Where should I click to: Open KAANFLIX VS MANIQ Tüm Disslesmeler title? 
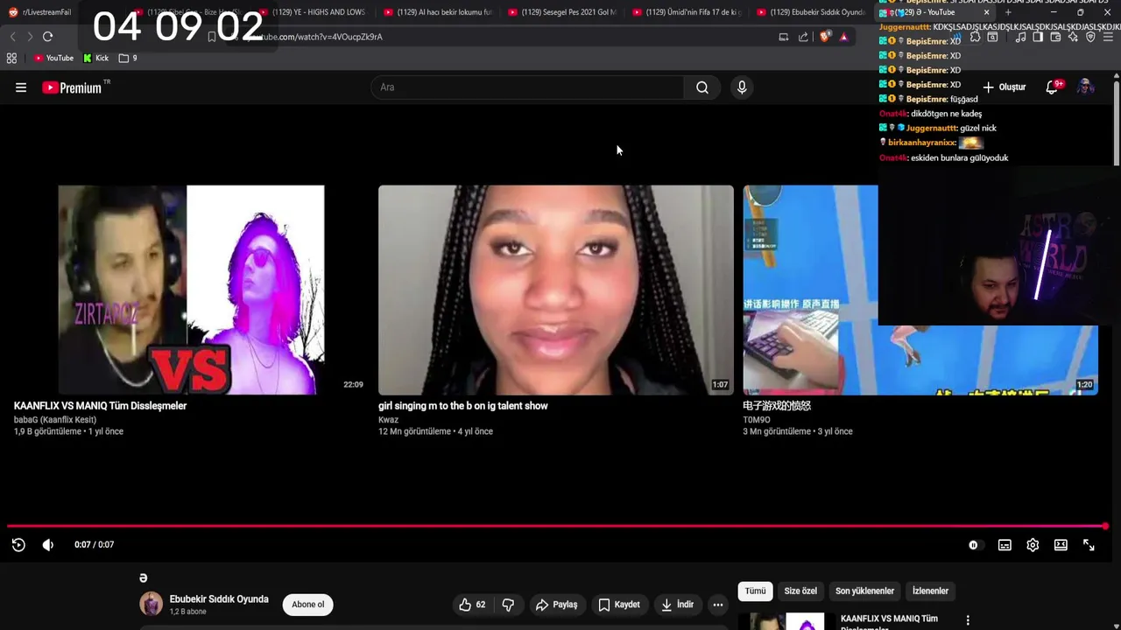pyautogui.click(x=100, y=406)
